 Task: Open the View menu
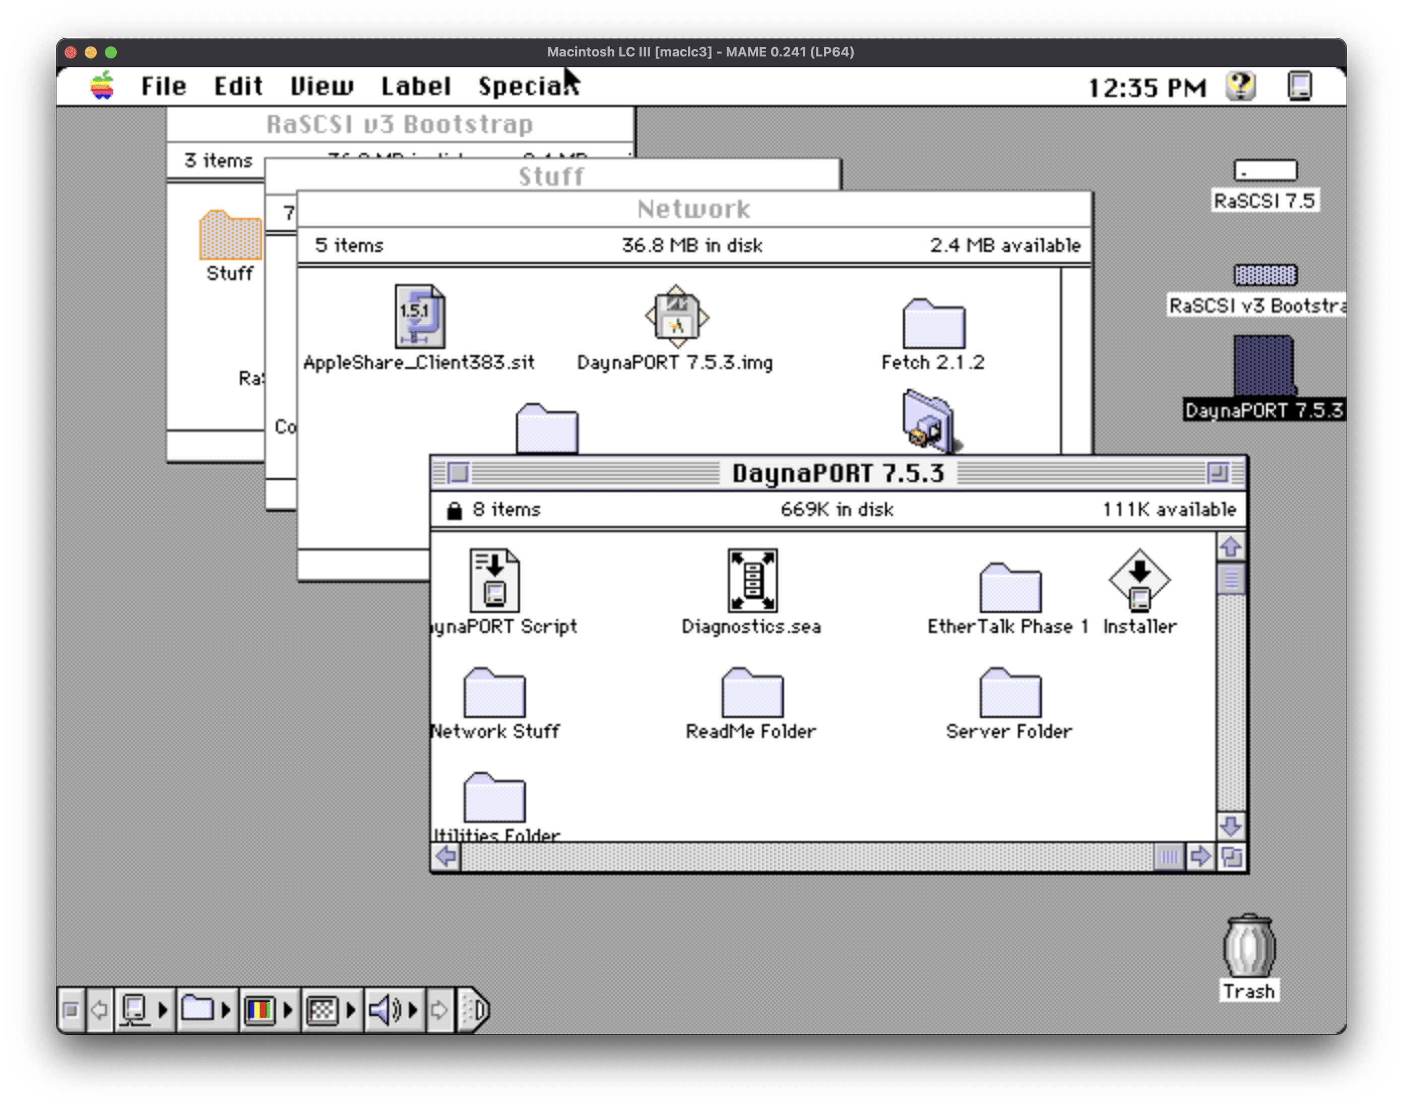(x=321, y=86)
